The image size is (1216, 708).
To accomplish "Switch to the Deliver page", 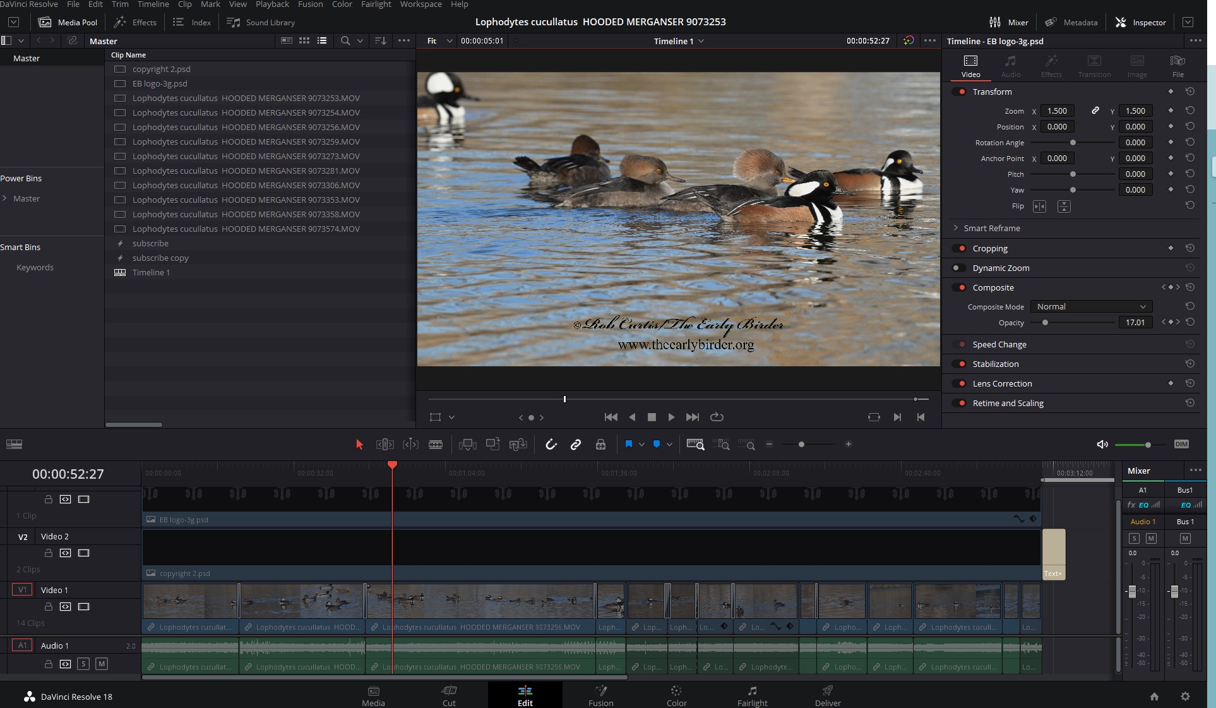I will (828, 695).
